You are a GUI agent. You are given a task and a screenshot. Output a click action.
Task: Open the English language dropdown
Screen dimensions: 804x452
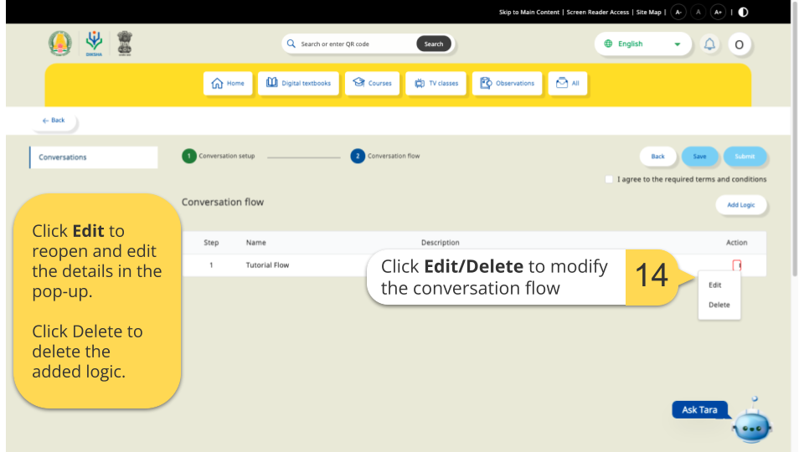(642, 44)
